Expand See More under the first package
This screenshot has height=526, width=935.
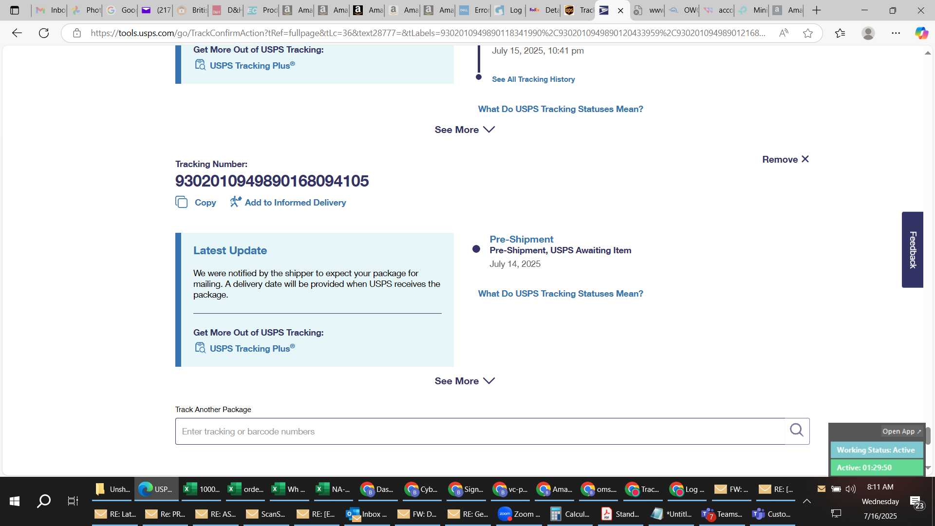click(465, 130)
